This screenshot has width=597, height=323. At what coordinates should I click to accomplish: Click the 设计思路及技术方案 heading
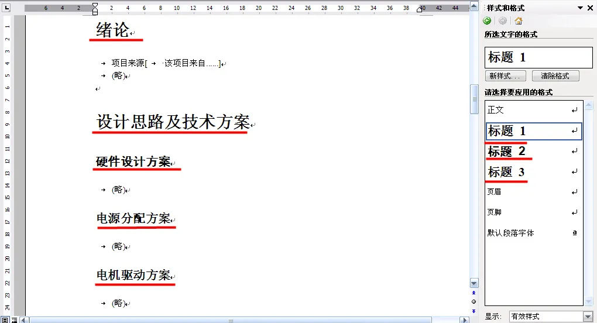(173, 122)
